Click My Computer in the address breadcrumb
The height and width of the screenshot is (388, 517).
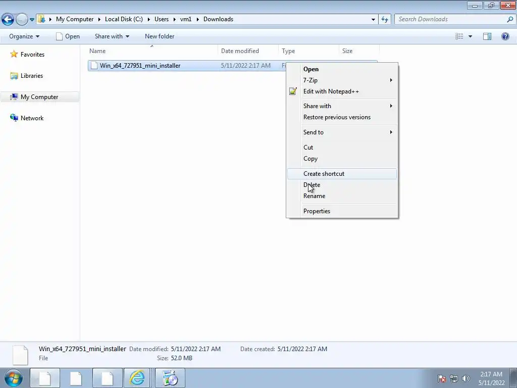[75, 19]
